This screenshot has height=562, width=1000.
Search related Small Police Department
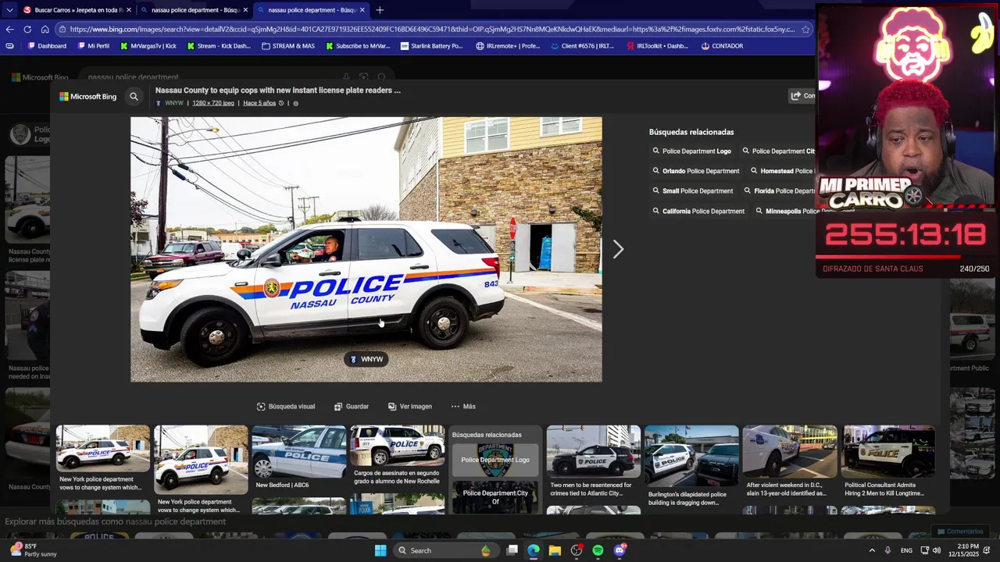click(693, 191)
